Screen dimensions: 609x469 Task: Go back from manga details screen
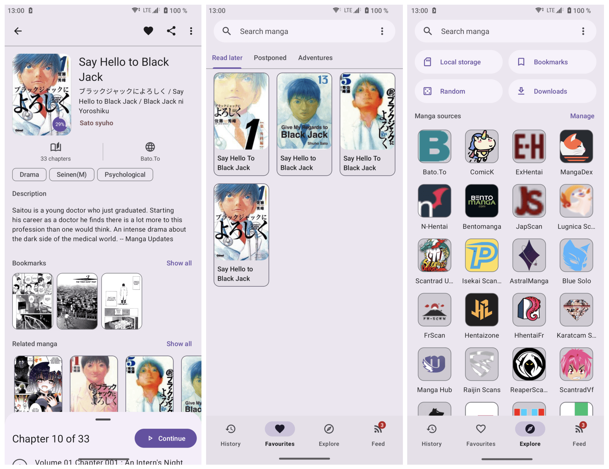tap(18, 31)
